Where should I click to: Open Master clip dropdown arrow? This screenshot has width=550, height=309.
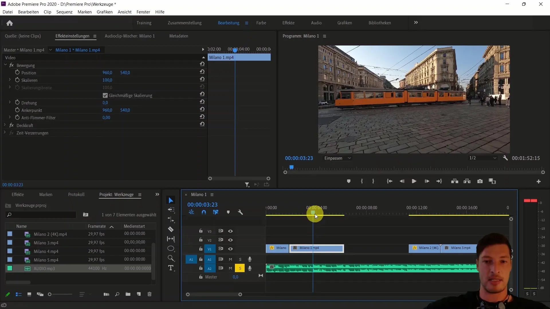[50, 50]
